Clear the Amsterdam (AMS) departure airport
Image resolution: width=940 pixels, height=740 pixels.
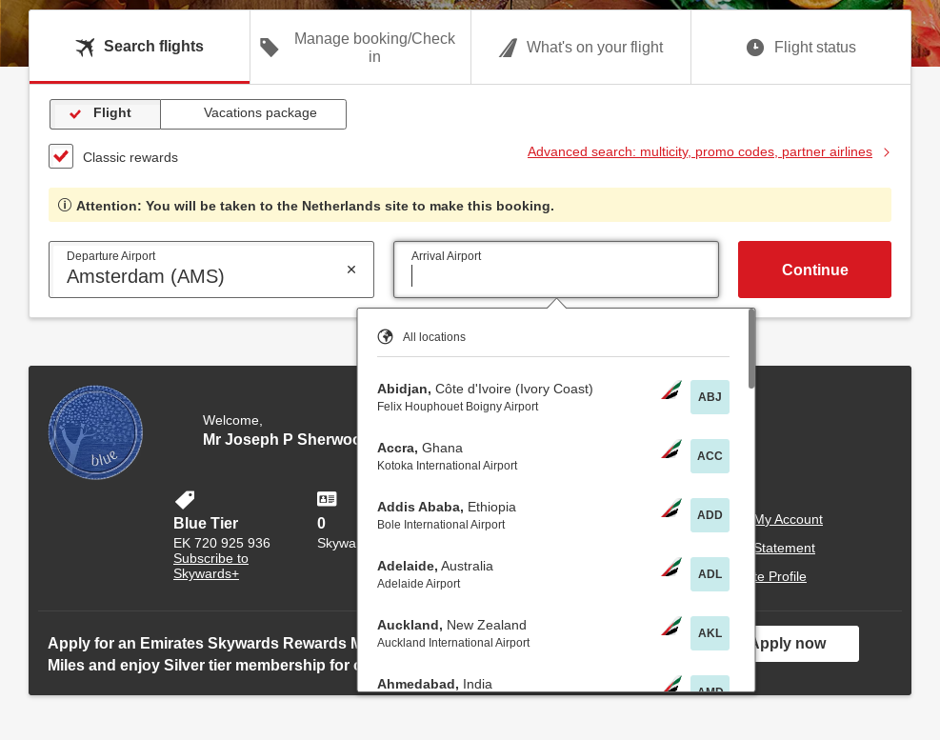(x=351, y=270)
